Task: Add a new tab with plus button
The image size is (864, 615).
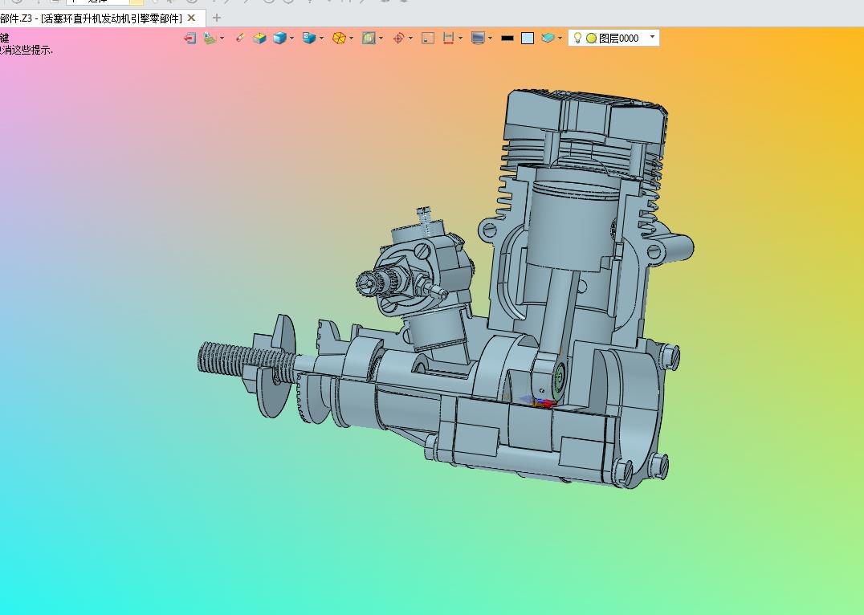Action: coord(217,18)
